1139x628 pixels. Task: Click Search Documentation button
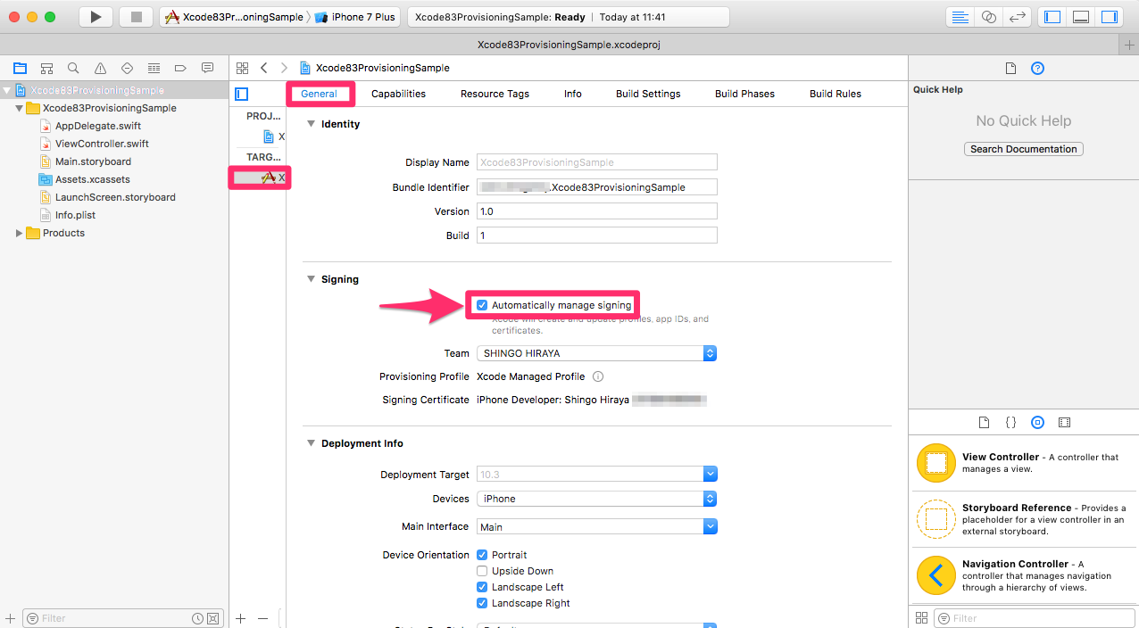point(1024,149)
